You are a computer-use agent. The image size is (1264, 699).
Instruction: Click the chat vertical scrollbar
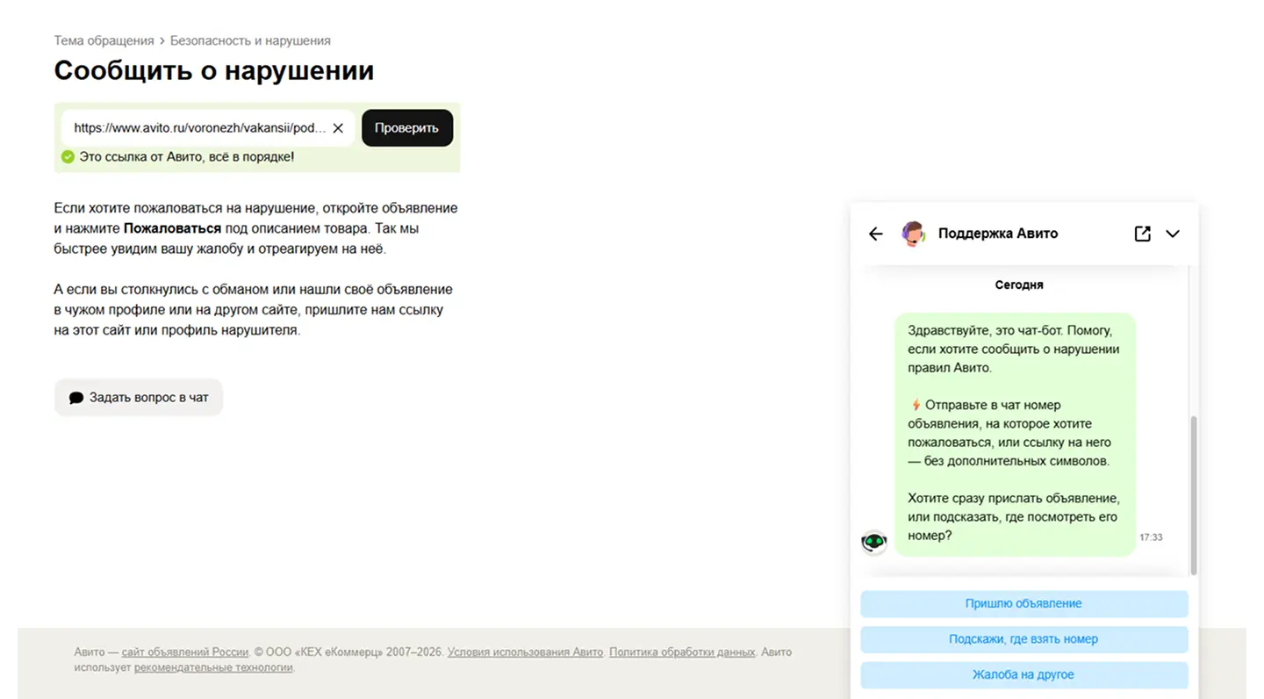(x=1193, y=496)
